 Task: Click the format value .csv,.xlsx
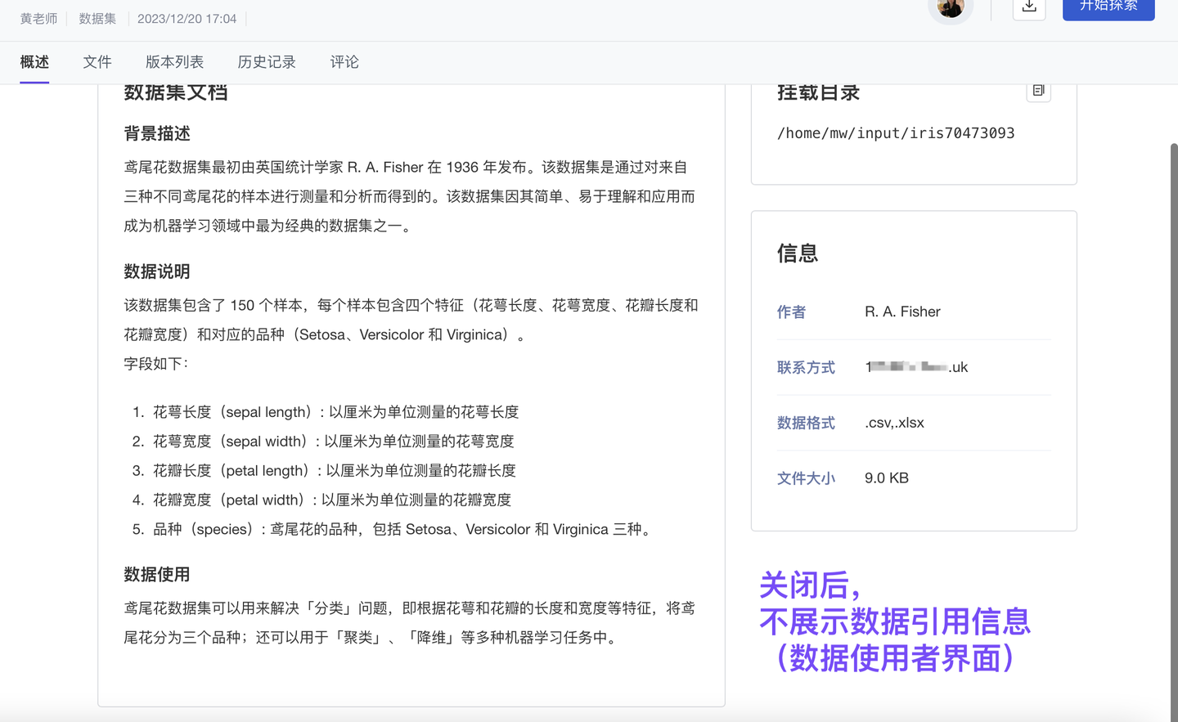tap(894, 423)
